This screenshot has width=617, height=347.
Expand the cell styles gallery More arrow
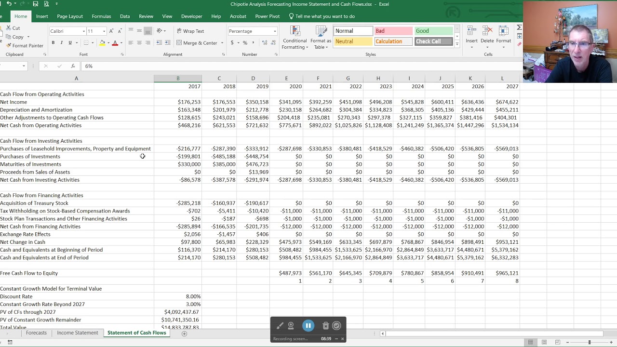click(457, 44)
